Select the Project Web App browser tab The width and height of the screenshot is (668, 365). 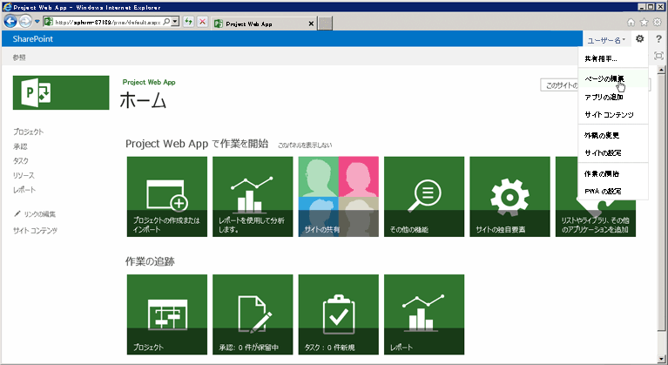264,24
